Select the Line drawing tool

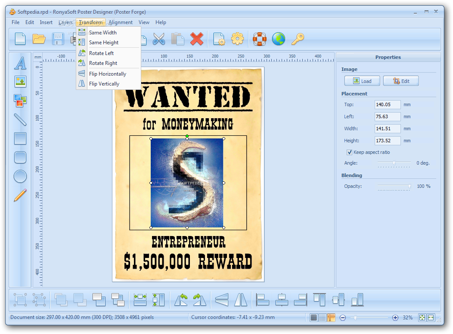pyautogui.click(x=20, y=120)
